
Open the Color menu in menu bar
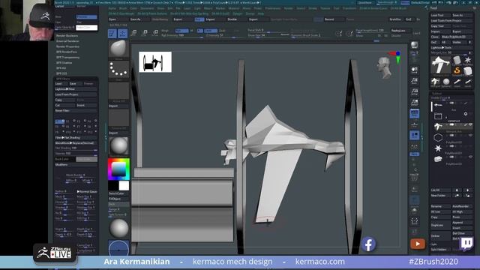(x=133, y=8)
